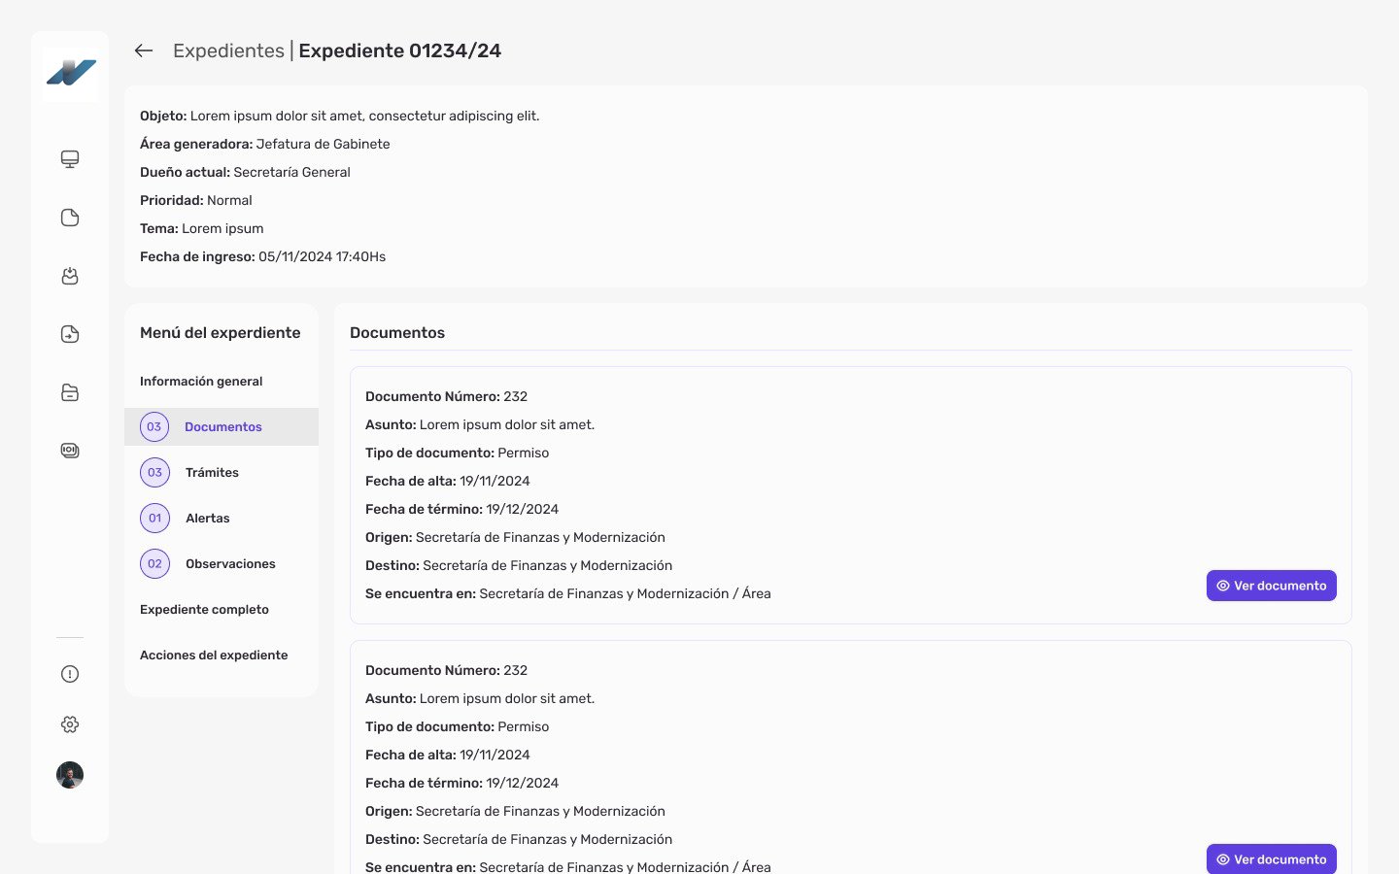
Task: Open the folder archive icon in sidebar
Action: coord(70,392)
